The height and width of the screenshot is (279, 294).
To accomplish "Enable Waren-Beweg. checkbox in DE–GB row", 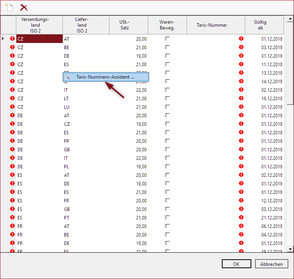I will [x=168, y=149].
